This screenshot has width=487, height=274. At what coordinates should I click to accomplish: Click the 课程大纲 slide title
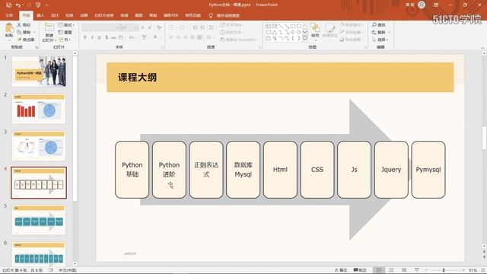[x=137, y=78]
